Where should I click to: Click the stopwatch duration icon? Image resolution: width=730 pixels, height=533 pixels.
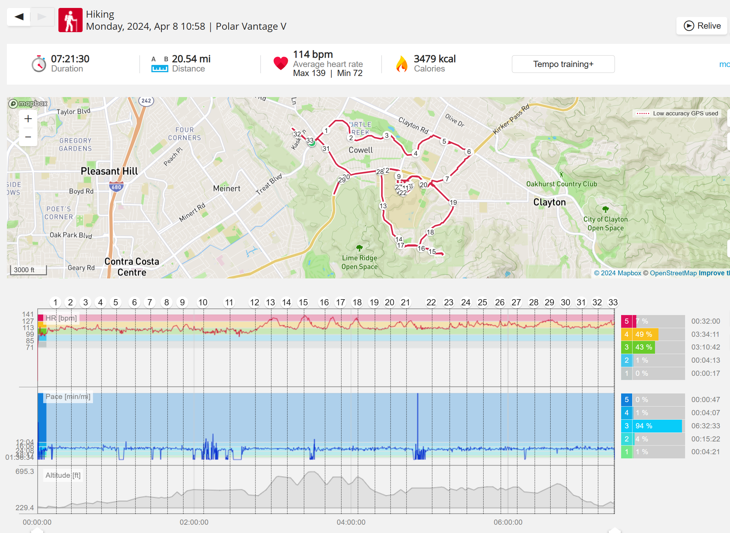(x=39, y=64)
